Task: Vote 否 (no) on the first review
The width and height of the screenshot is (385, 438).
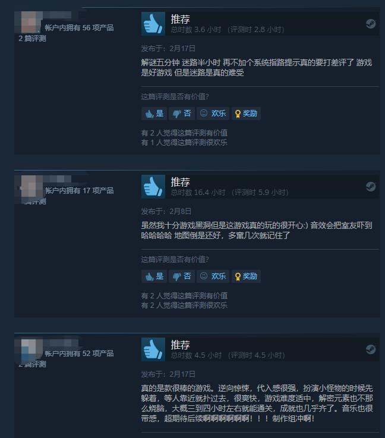Action: tap(182, 114)
